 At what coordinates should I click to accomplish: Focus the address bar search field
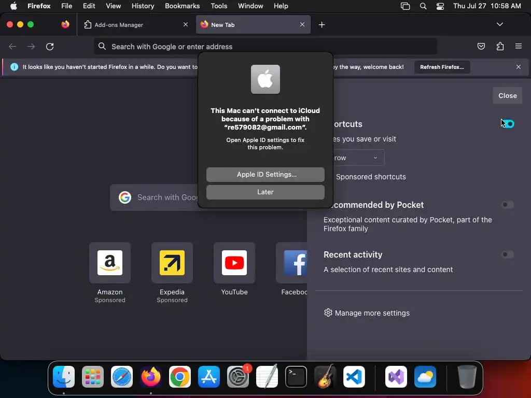265,46
